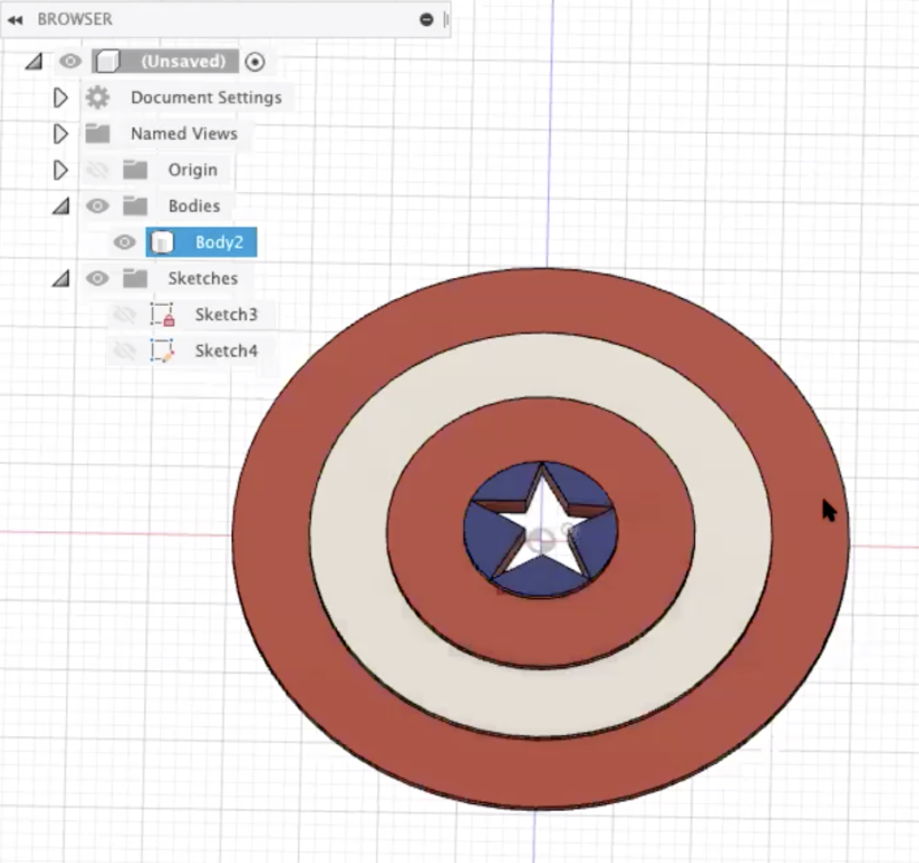919x863 pixels.
Task: Click the Document Settings gear icon
Action: click(x=97, y=97)
